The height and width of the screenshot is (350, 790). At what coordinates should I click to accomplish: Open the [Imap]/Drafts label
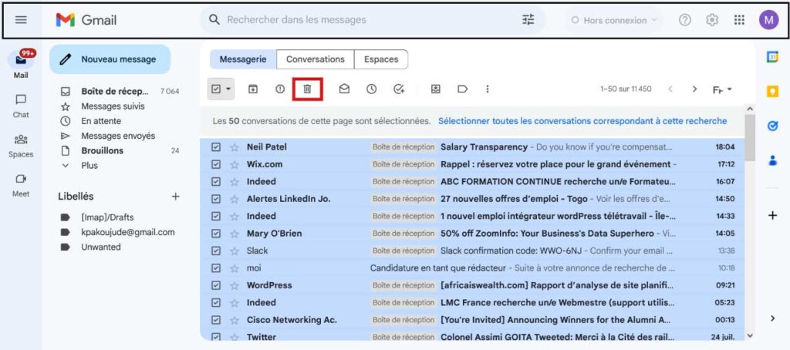click(107, 217)
